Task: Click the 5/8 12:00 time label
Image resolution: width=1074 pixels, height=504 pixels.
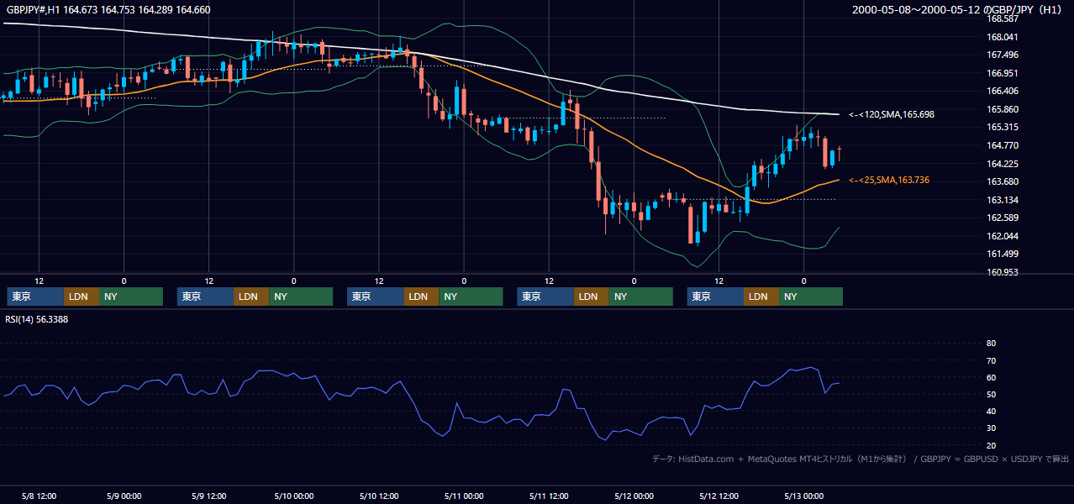Action: [39, 496]
